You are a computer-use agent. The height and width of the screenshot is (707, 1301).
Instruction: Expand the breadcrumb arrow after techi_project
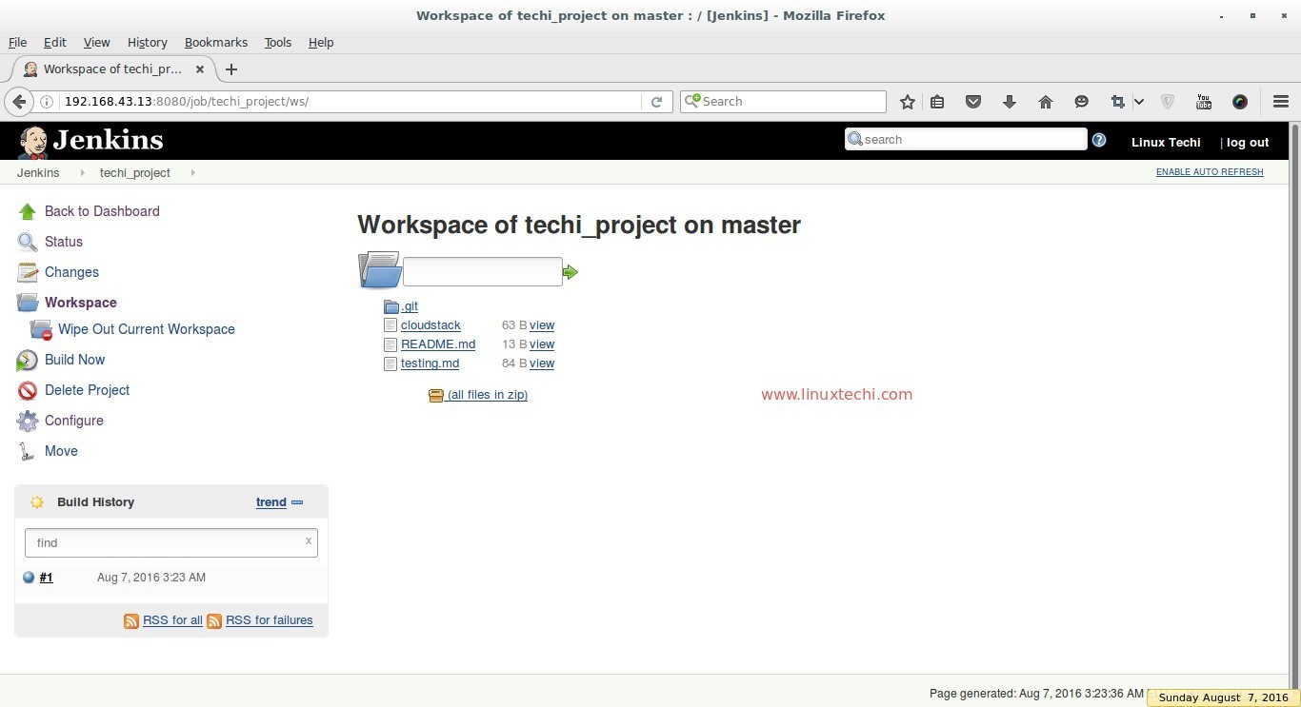tap(193, 173)
